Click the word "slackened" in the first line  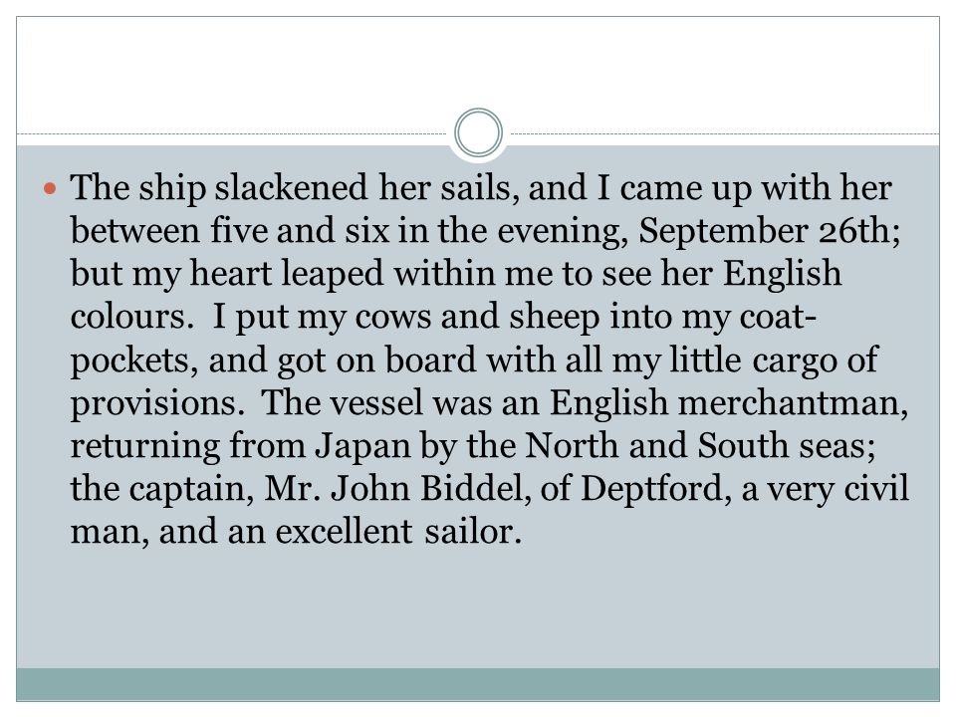(x=291, y=187)
